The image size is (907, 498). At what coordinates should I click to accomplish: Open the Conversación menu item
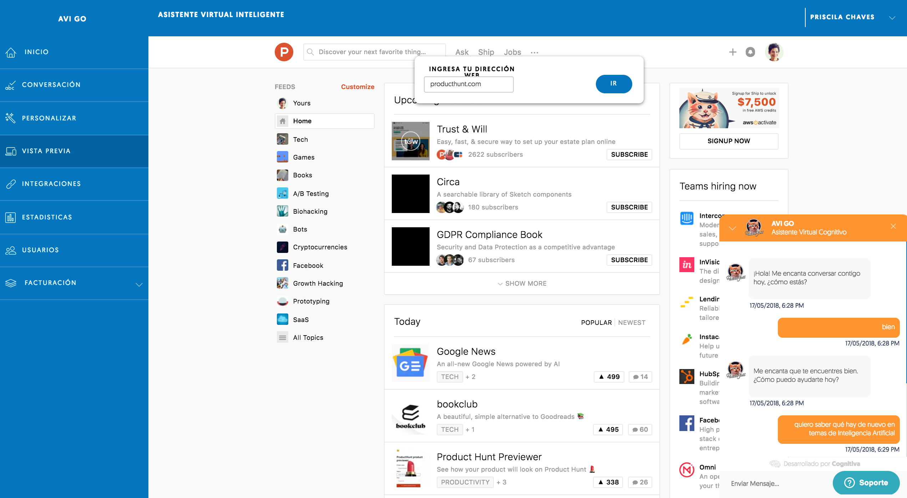click(x=51, y=85)
